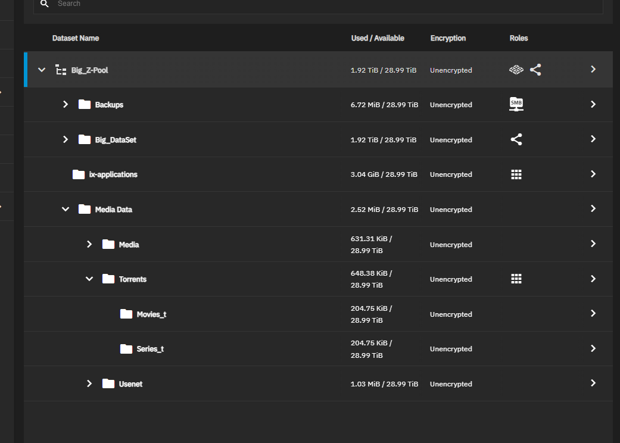Viewport: 620px width, 443px height.
Task: Click the 1.03 MiB / 28.99 TiB value
Action: [x=384, y=384]
